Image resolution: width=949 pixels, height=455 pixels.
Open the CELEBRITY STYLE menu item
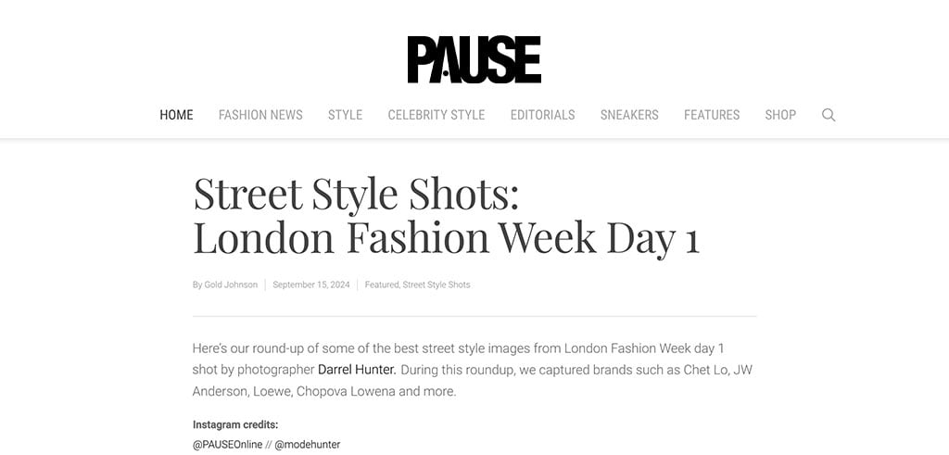(x=436, y=115)
